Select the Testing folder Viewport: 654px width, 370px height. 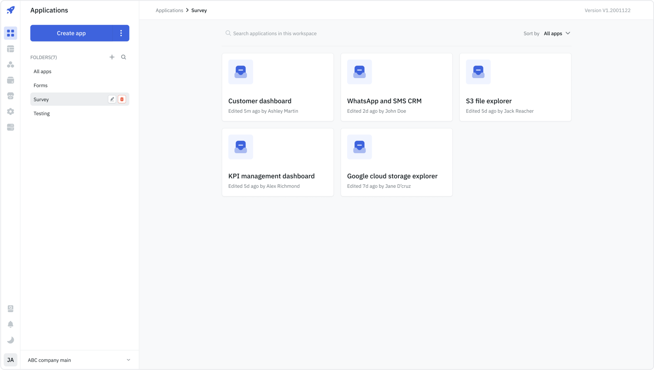[x=42, y=113]
